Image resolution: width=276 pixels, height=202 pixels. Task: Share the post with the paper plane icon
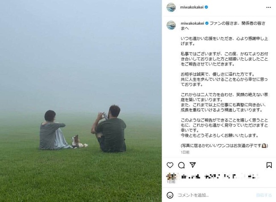tap(193, 165)
